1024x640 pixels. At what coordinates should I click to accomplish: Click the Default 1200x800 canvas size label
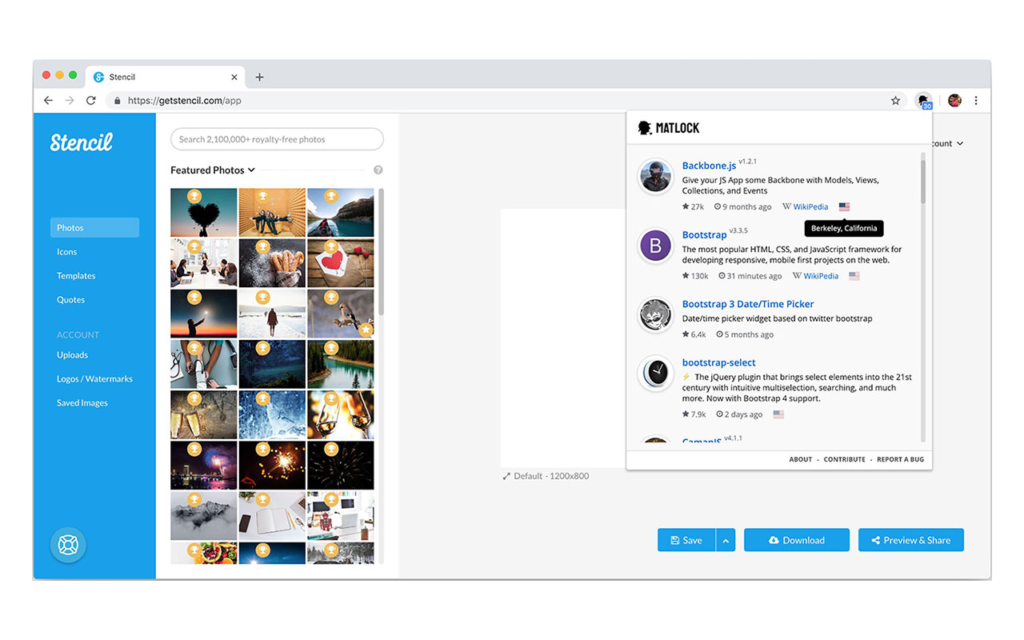(x=551, y=476)
